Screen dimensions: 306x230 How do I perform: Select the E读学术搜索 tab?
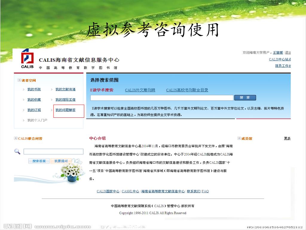click(102, 90)
